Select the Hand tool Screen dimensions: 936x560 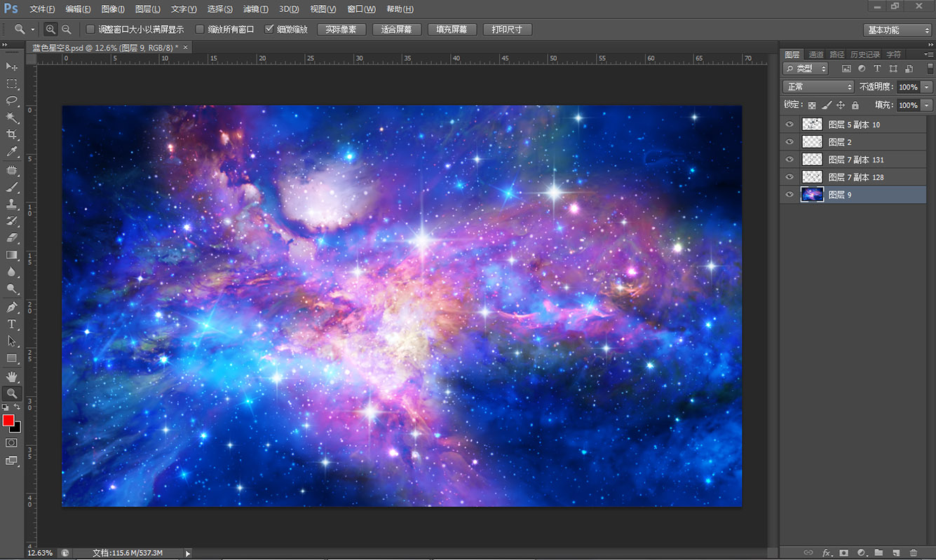[x=12, y=377]
